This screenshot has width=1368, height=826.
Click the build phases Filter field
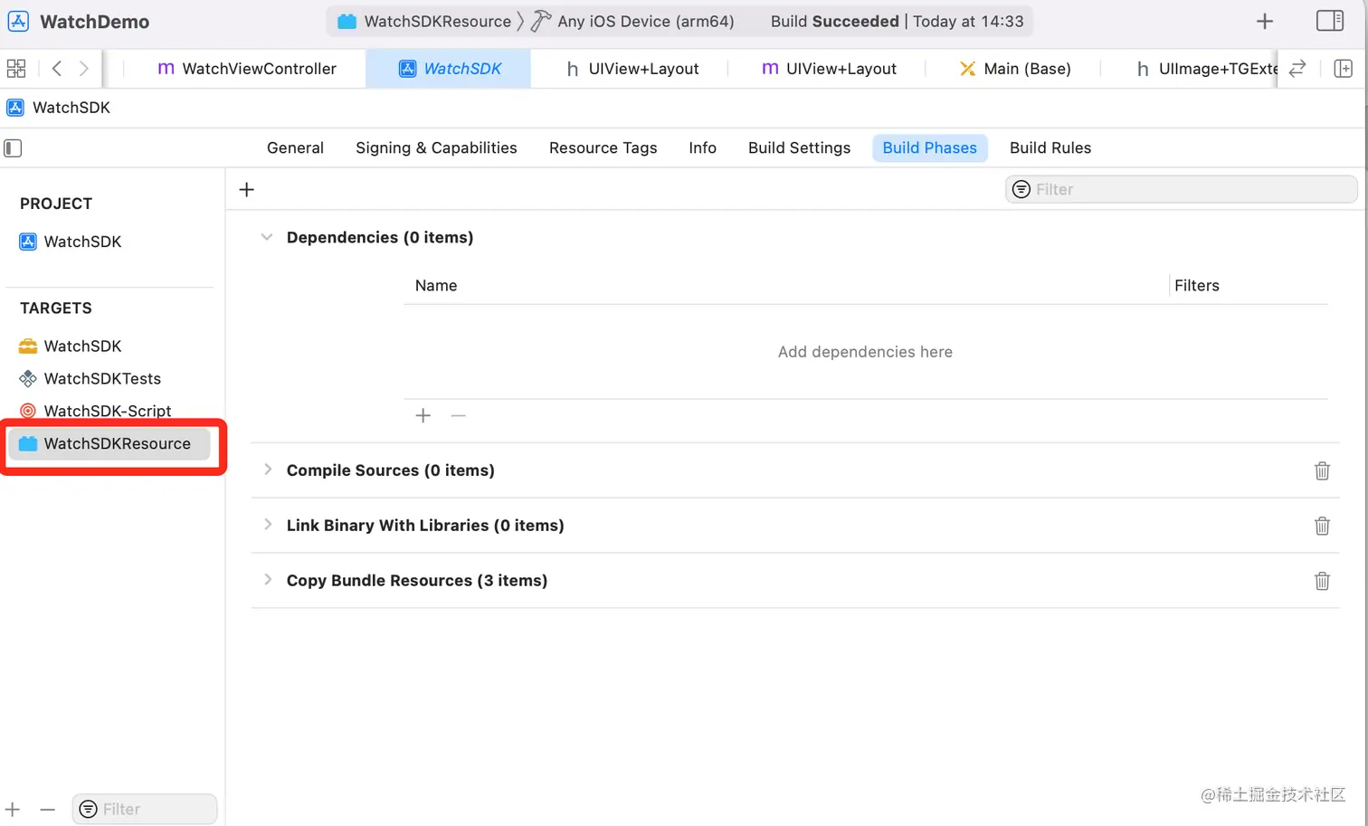1181,189
